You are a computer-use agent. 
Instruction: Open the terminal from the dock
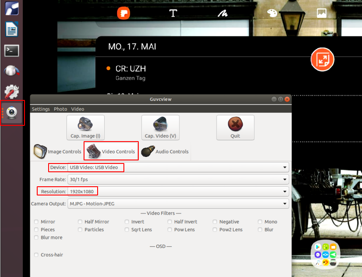tap(11, 50)
